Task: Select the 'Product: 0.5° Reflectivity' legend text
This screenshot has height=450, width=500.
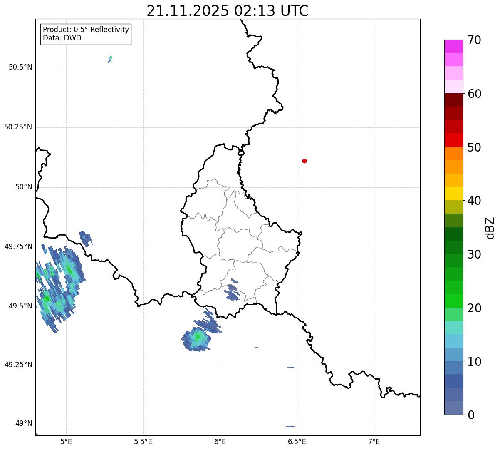Action: point(86,30)
